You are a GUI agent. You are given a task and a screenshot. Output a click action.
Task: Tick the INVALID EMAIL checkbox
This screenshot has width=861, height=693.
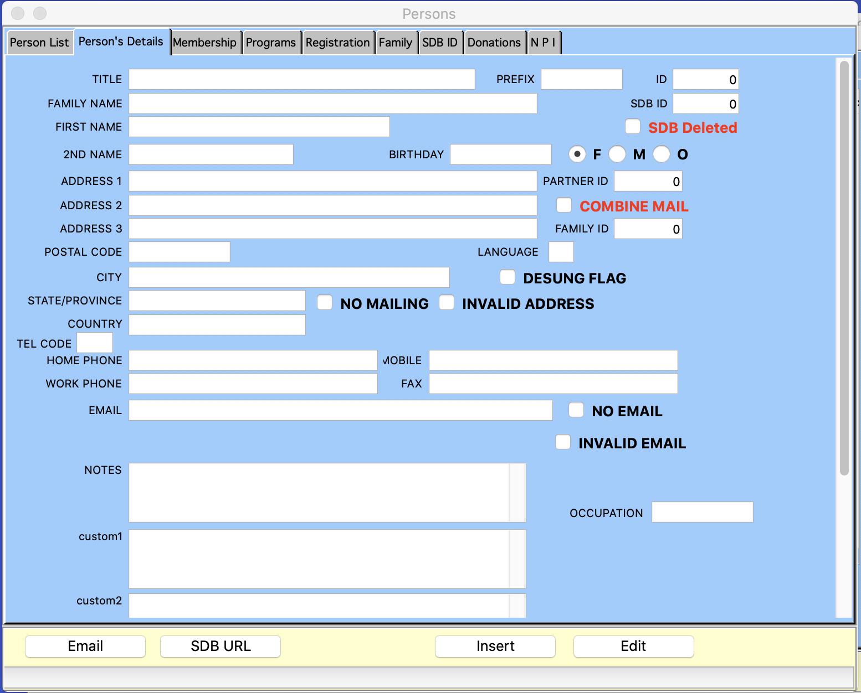563,442
